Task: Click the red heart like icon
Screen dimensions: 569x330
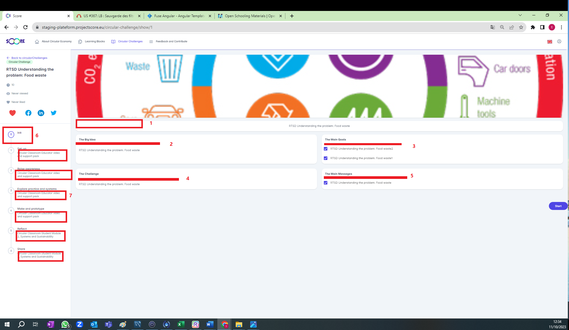Action: (x=12, y=113)
